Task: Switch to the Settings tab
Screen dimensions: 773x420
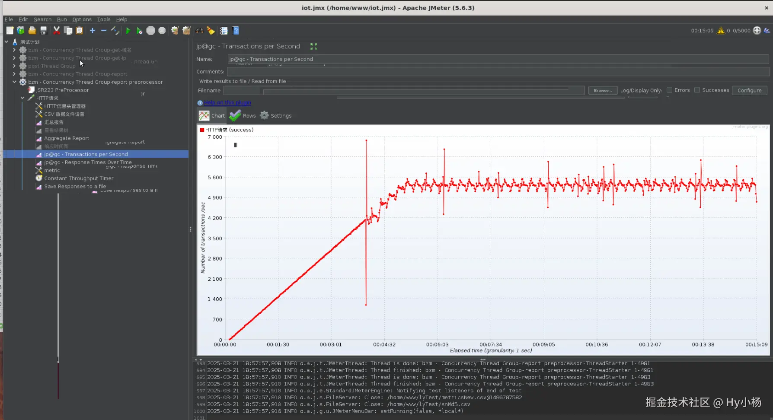Action: click(x=276, y=115)
